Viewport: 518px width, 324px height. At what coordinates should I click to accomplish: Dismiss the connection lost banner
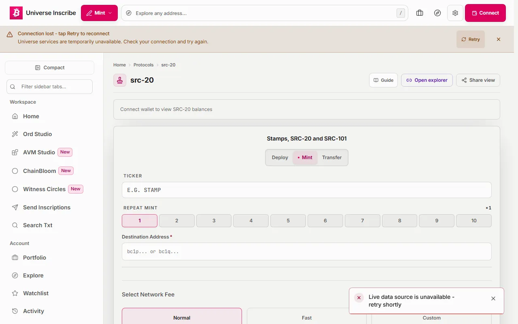click(x=499, y=39)
